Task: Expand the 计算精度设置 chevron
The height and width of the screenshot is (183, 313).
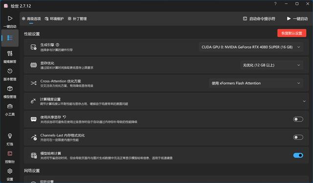Action: pos(304,101)
